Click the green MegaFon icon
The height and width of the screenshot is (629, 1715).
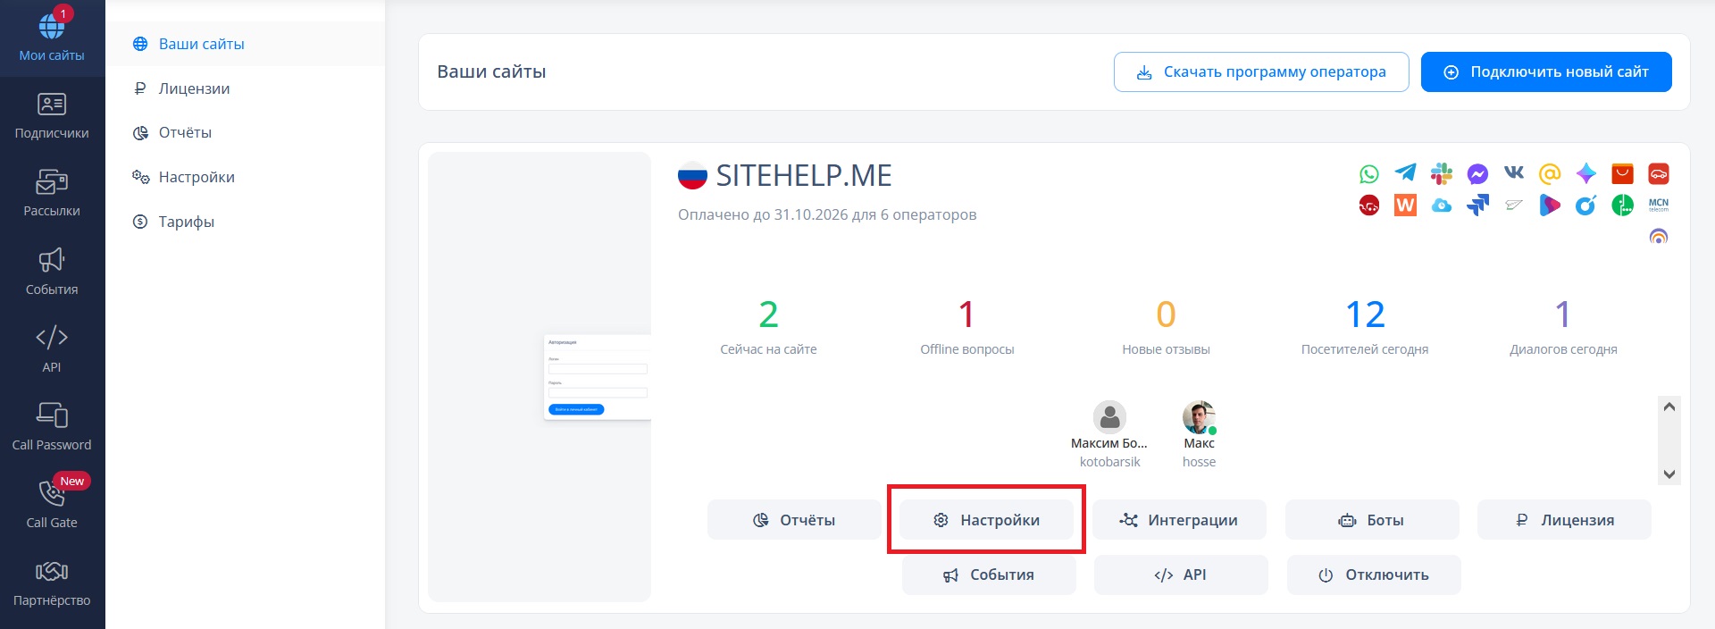click(x=1622, y=205)
